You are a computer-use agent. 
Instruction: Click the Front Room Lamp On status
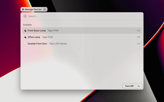coord(139,31)
